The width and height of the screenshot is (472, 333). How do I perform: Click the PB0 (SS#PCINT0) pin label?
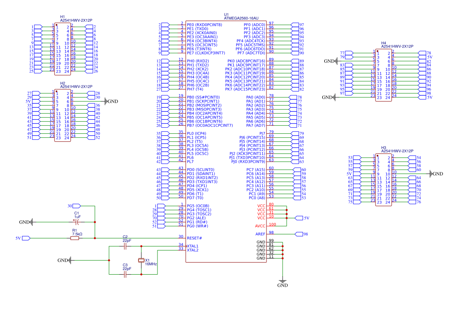[x=203, y=97]
